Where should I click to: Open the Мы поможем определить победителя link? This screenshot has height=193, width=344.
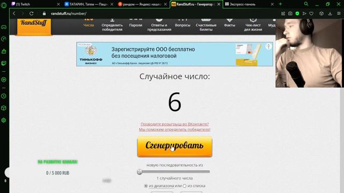tap(175, 130)
